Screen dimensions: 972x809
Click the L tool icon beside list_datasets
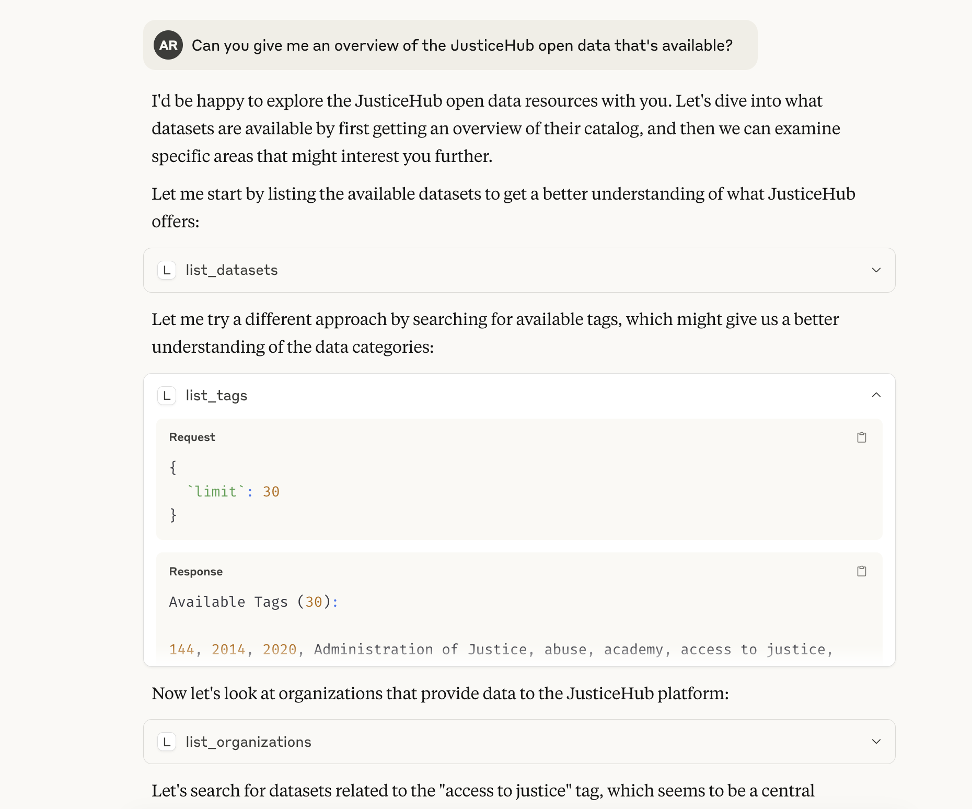click(x=166, y=270)
